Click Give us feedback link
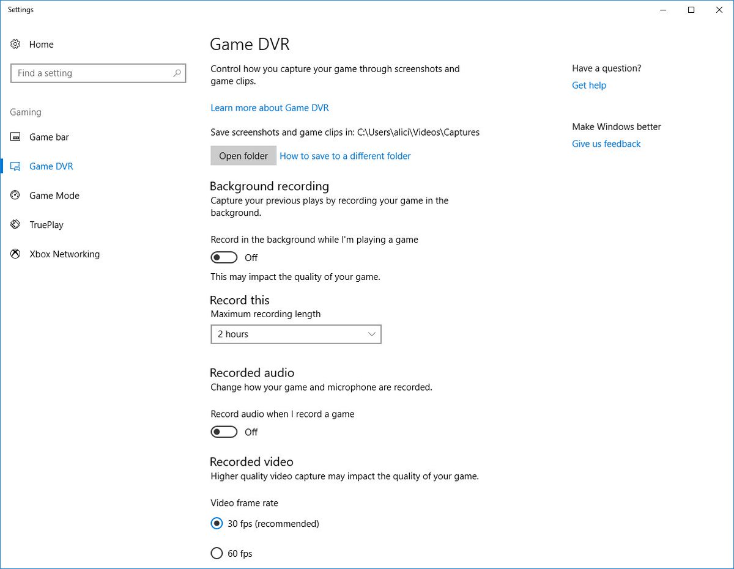 point(606,144)
